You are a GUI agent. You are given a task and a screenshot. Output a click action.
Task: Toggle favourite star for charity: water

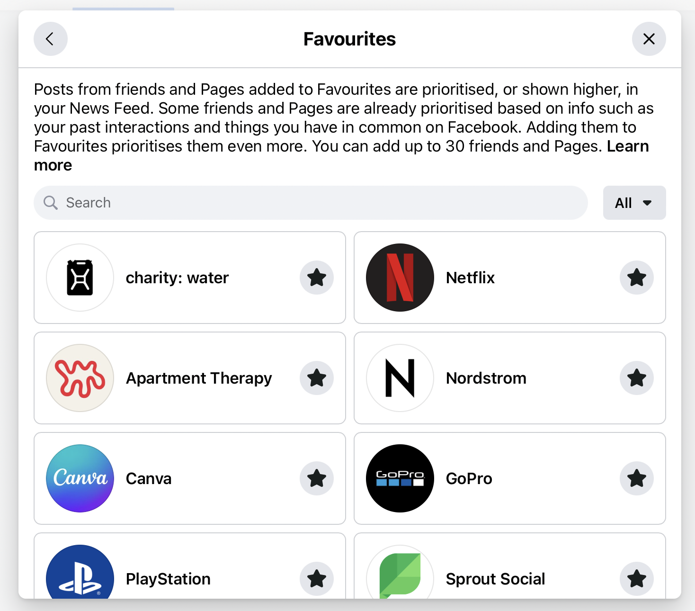pos(317,278)
